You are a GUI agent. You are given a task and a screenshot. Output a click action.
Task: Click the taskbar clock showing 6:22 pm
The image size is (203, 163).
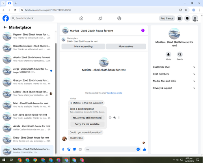pyautogui.click(x=189, y=160)
